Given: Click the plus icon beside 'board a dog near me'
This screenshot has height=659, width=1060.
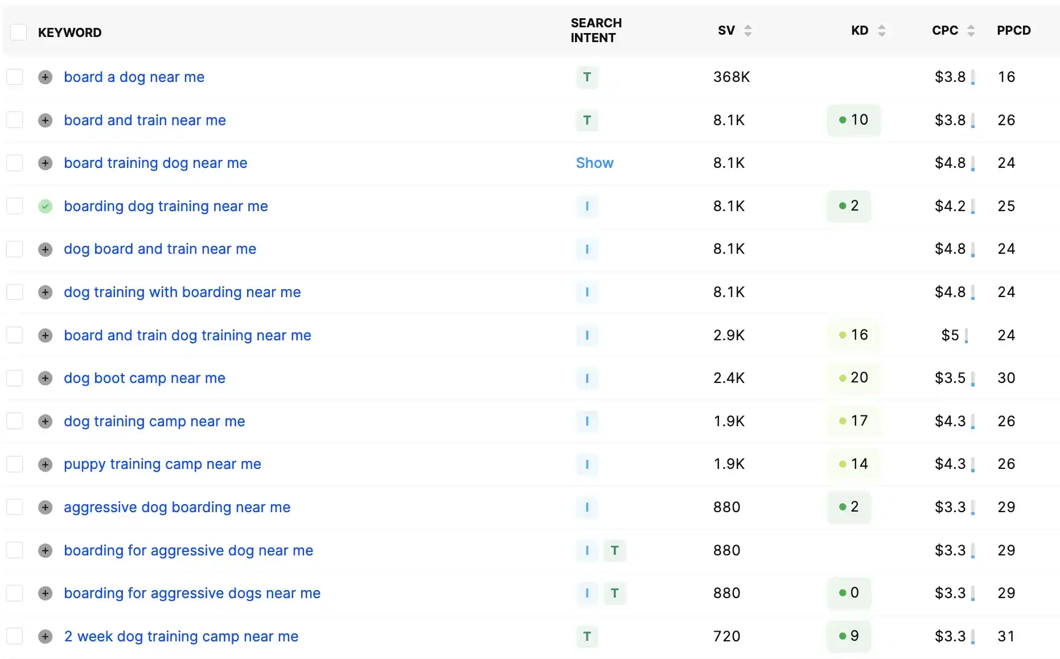Looking at the screenshot, I should pos(46,77).
